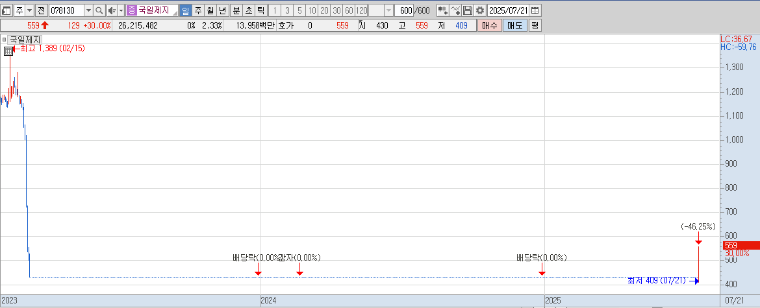Click the magnifier stock search icon
The image size is (760, 308).
(x=99, y=10)
